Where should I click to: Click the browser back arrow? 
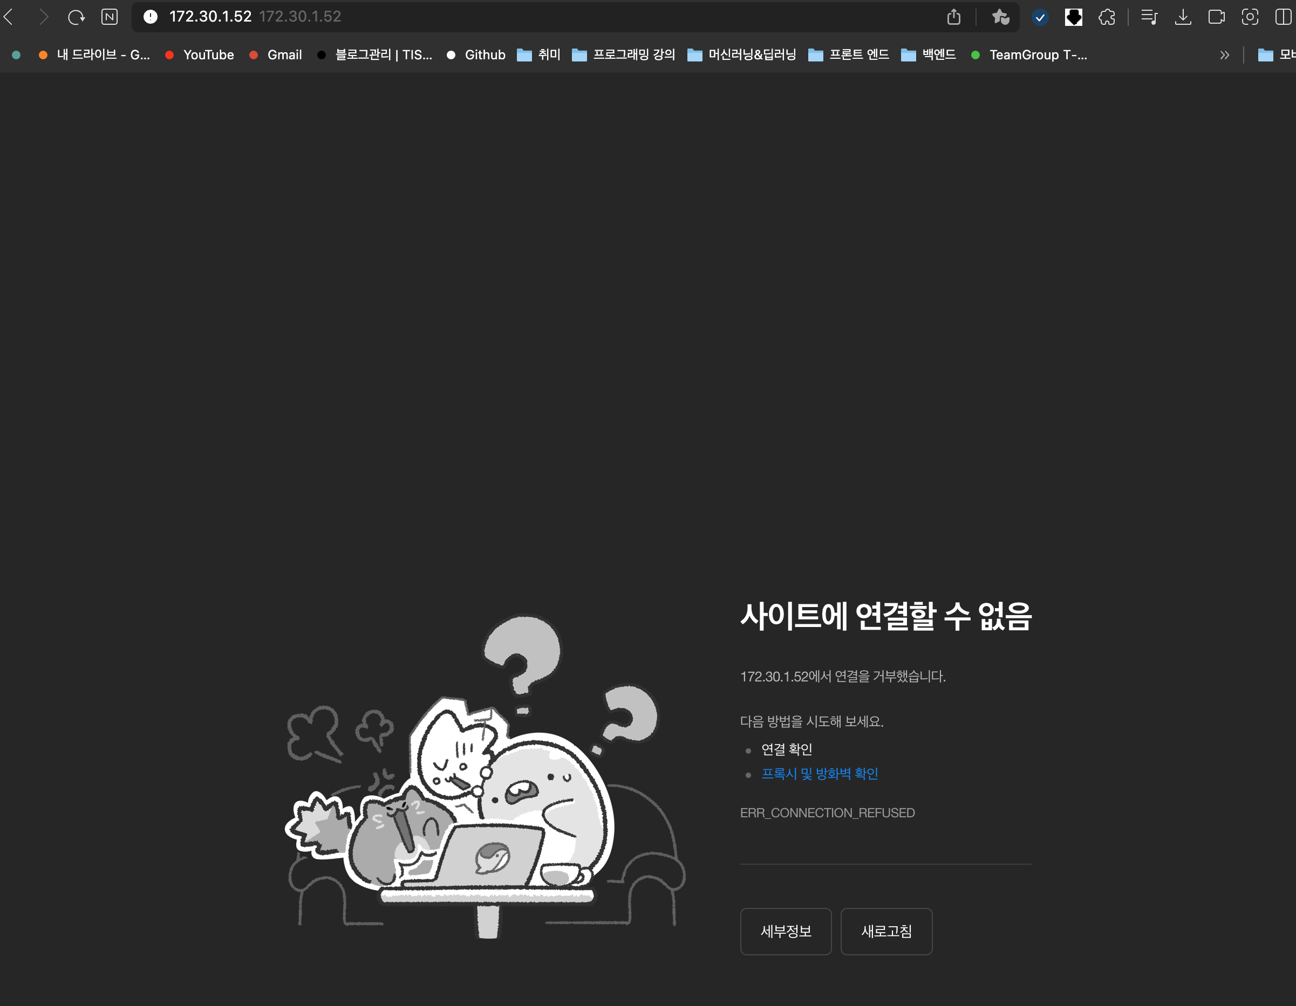pos(9,17)
